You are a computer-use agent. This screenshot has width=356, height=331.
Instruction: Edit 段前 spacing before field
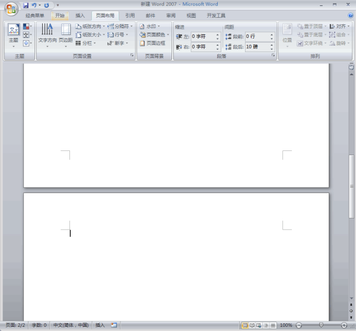point(258,37)
